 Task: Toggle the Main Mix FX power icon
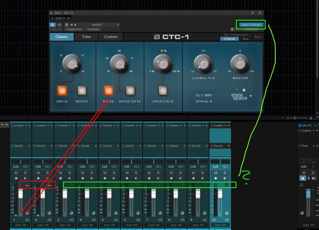(x=300, y=125)
